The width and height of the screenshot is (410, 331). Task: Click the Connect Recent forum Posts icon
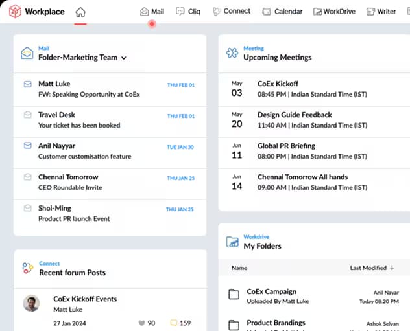[x=28, y=268]
